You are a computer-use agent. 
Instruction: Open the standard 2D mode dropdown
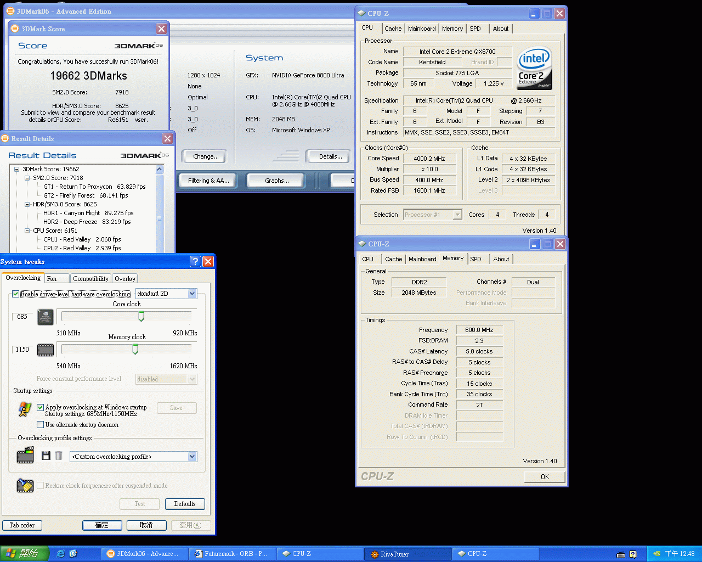tap(192, 294)
